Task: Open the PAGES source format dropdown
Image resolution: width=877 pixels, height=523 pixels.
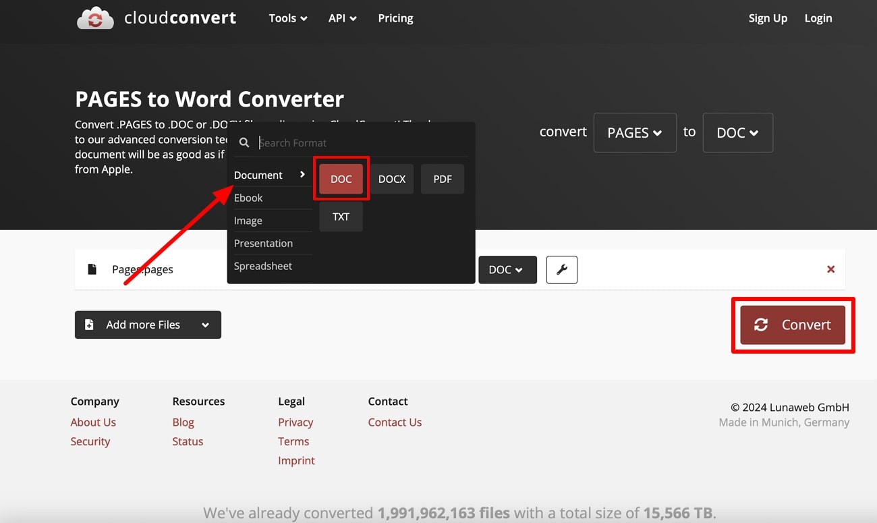Action: click(635, 132)
